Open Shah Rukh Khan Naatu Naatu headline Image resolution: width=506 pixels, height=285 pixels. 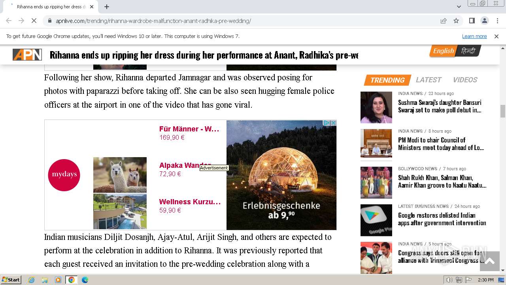click(x=442, y=181)
